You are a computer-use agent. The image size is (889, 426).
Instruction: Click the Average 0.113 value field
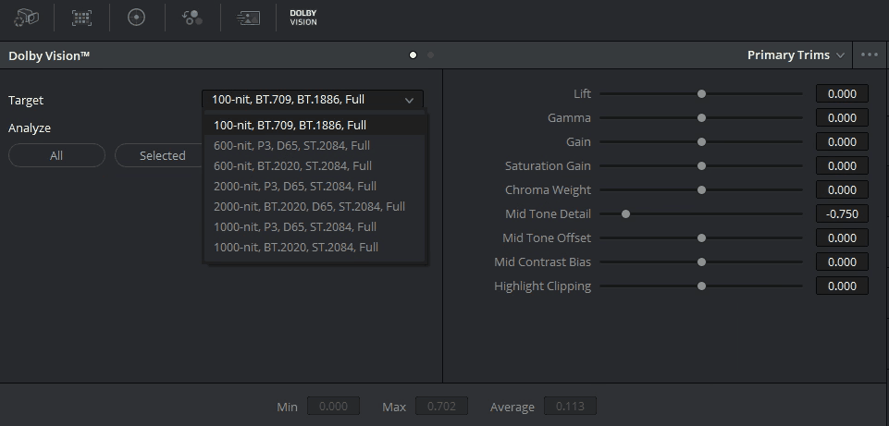[x=571, y=407]
